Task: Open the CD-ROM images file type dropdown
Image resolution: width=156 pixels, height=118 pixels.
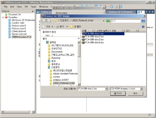Action: [x=141, y=89]
